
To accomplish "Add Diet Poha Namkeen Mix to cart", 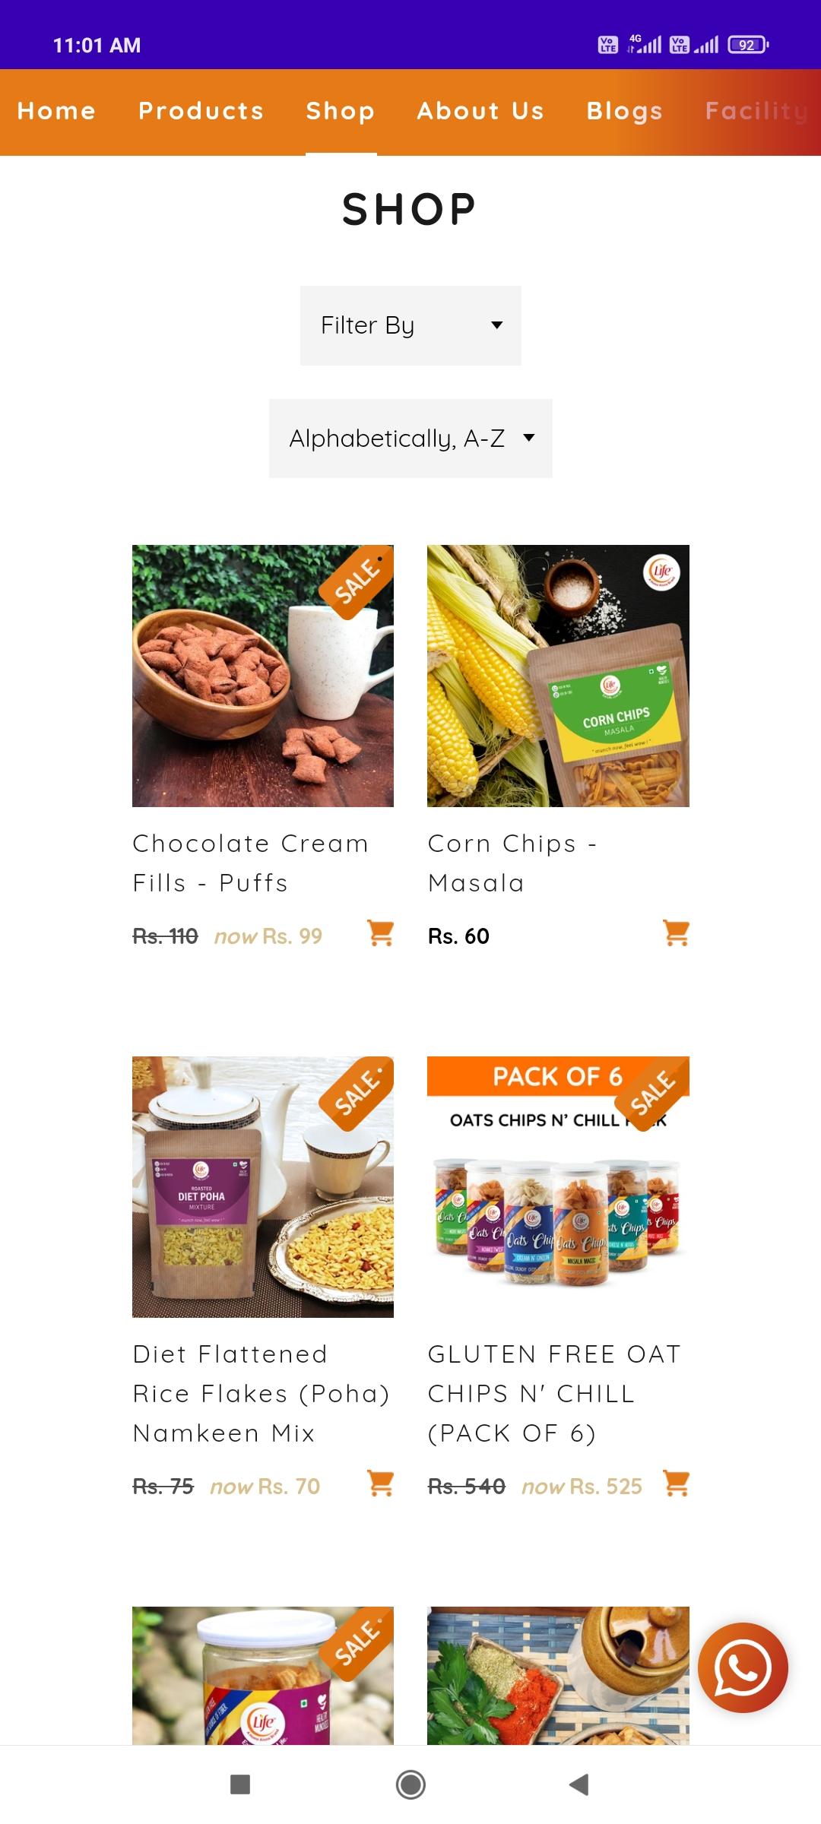I will pos(380,1483).
